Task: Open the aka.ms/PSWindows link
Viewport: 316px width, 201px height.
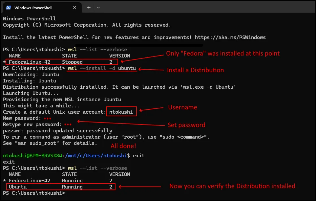Action: click(x=230, y=37)
